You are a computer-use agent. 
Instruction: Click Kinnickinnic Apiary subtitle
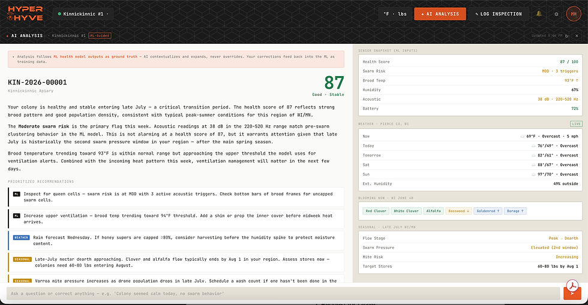click(31, 91)
